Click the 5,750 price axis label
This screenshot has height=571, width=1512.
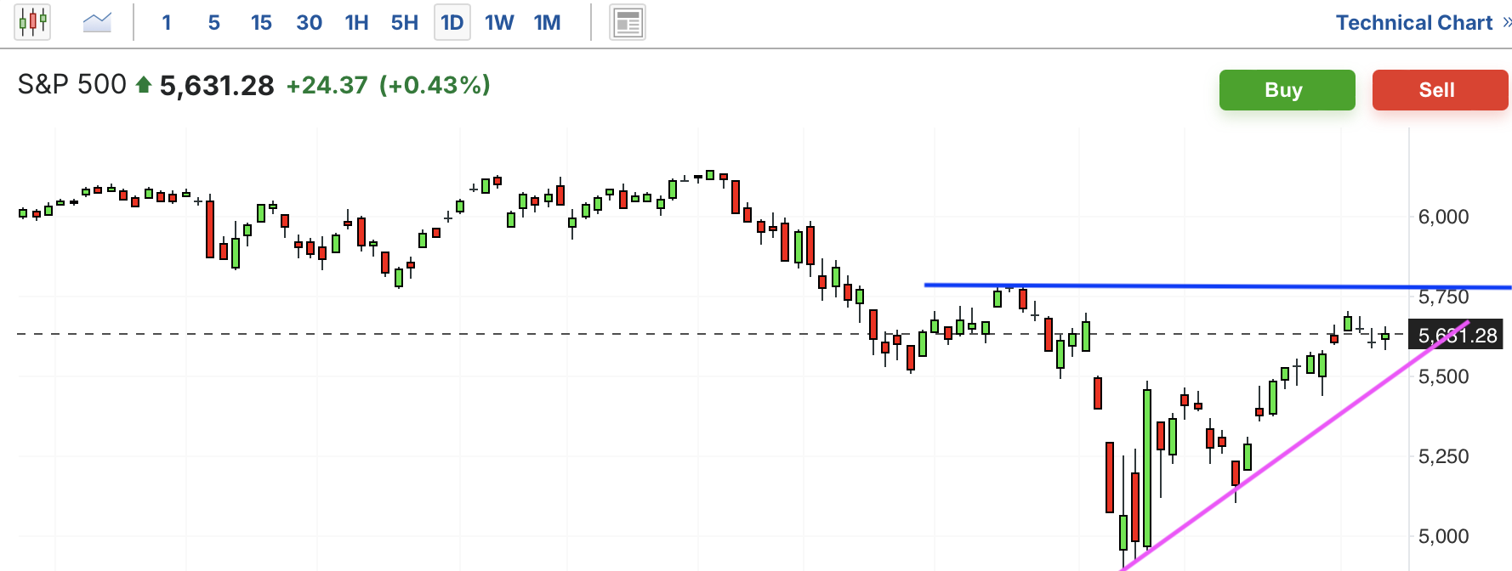click(x=1443, y=297)
